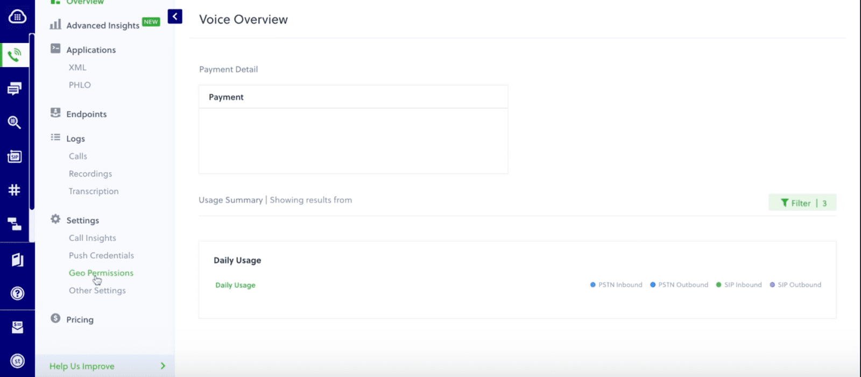This screenshot has width=861, height=377.
Task: Open PHLO applications
Action: point(80,85)
